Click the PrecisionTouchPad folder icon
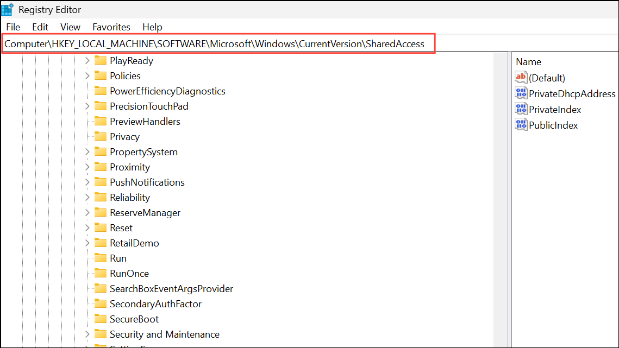The image size is (619, 348). (x=101, y=106)
